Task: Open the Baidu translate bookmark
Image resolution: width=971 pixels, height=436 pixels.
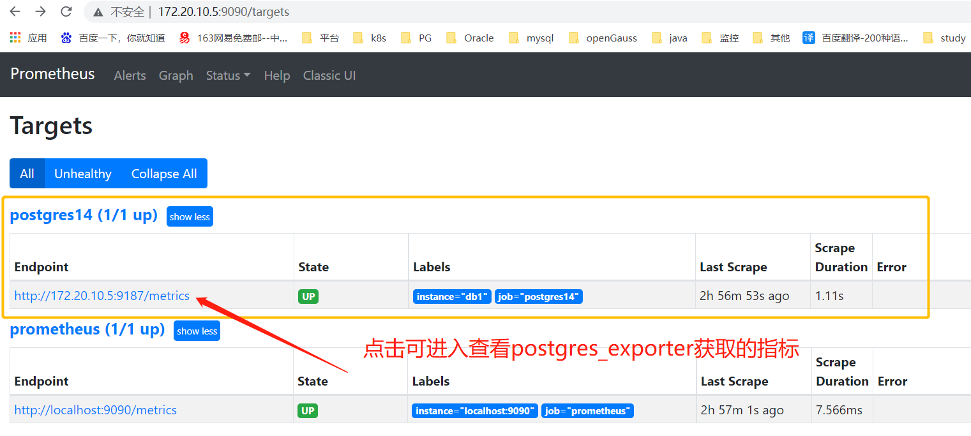Action: click(855, 38)
